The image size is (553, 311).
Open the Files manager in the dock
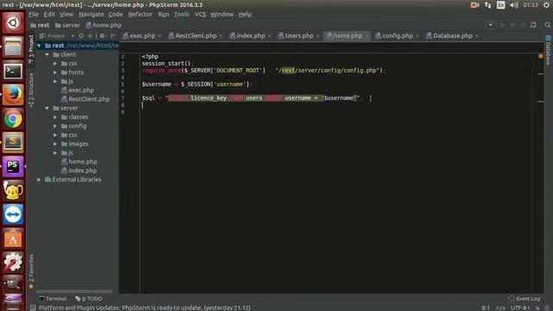[x=13, y=47]
